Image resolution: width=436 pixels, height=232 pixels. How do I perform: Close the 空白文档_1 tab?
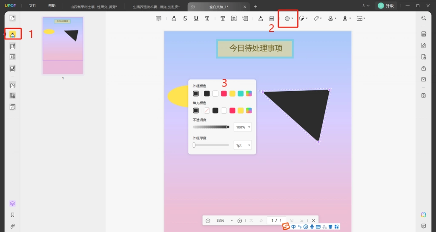click(245, 7)
